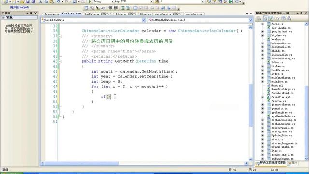This screenshot has width=309, height=174.
Task: Click the Properties icon in Solution Explorer toolbar
Action: pos(259,19)
